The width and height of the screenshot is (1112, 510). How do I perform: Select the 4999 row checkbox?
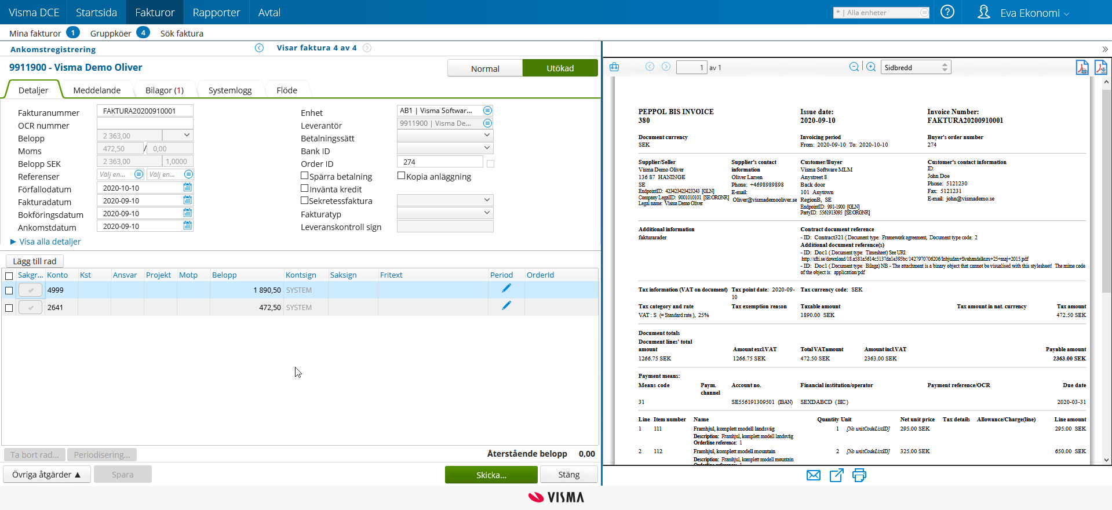[9, 290]
